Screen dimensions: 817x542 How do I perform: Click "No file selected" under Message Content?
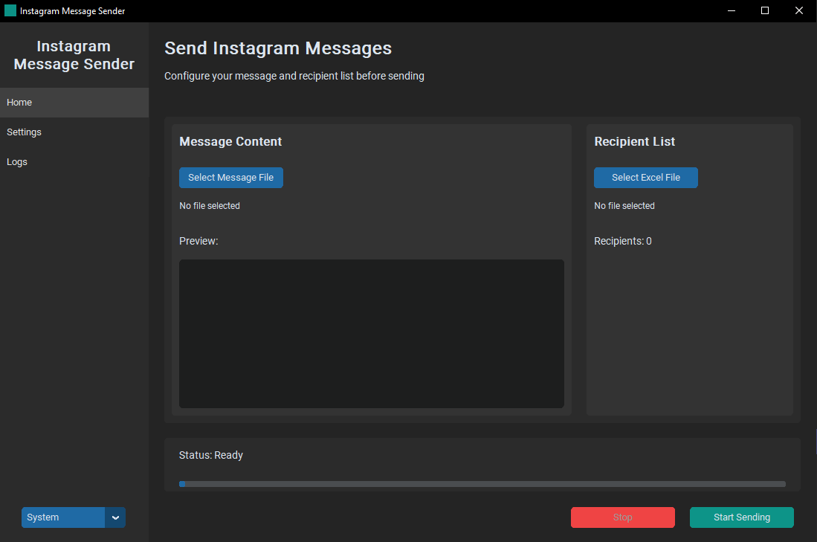pyautogui.click(x=210, y=206)
